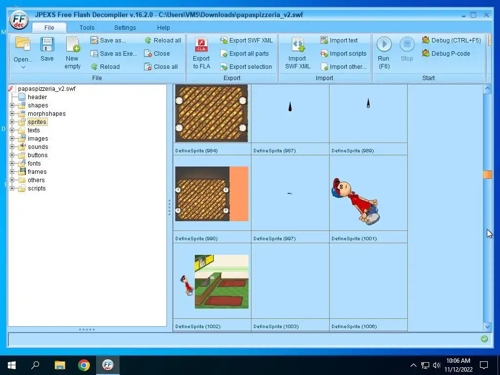Click the orange vertical scrollbar thumb
The height and width of the screenshot is (375, 500).
pos(487,174)
